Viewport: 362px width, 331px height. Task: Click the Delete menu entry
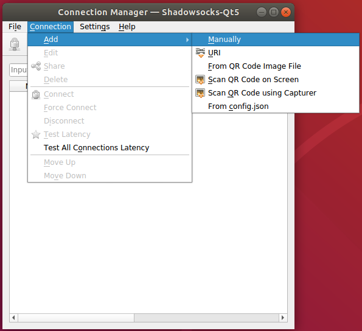point(110,80)
